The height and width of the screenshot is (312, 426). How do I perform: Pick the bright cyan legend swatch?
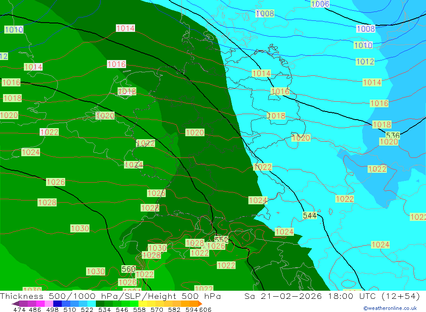(x=92, y=303)
